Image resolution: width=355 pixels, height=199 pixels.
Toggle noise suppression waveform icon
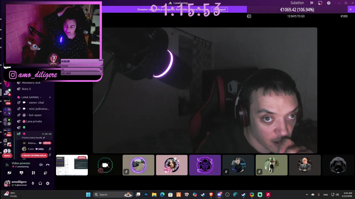41,165
